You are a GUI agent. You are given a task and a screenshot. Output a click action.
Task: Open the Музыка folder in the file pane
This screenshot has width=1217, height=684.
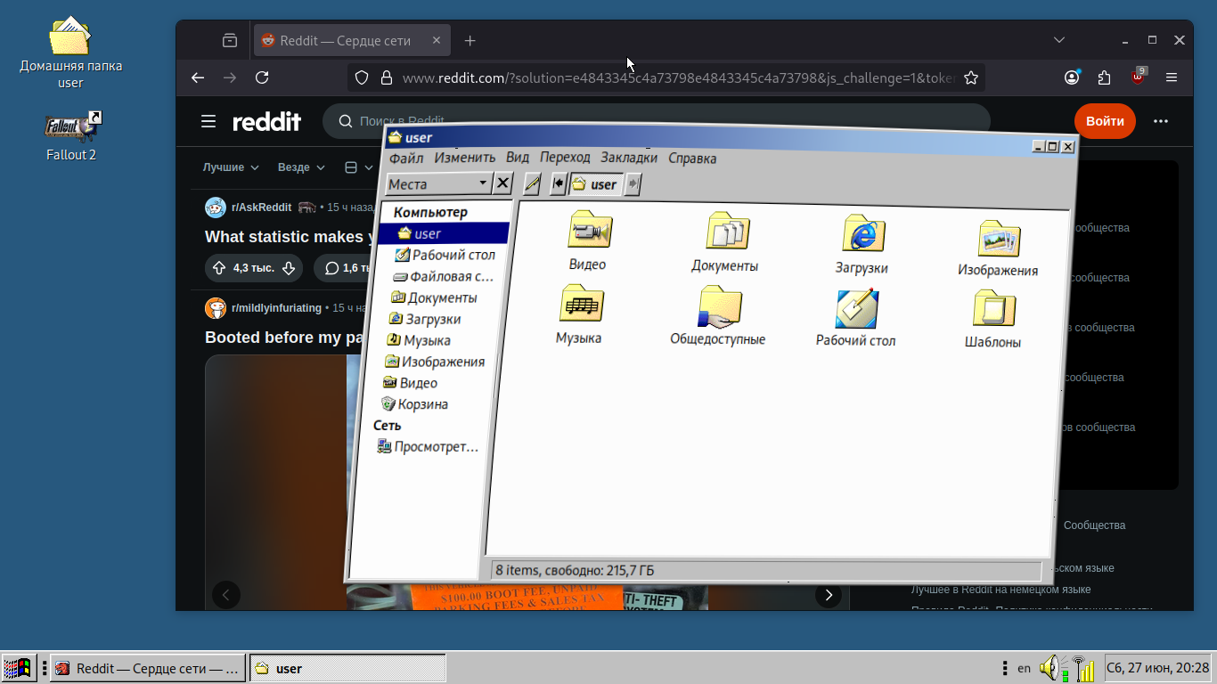pyautogui.click(x=580, y=314)
